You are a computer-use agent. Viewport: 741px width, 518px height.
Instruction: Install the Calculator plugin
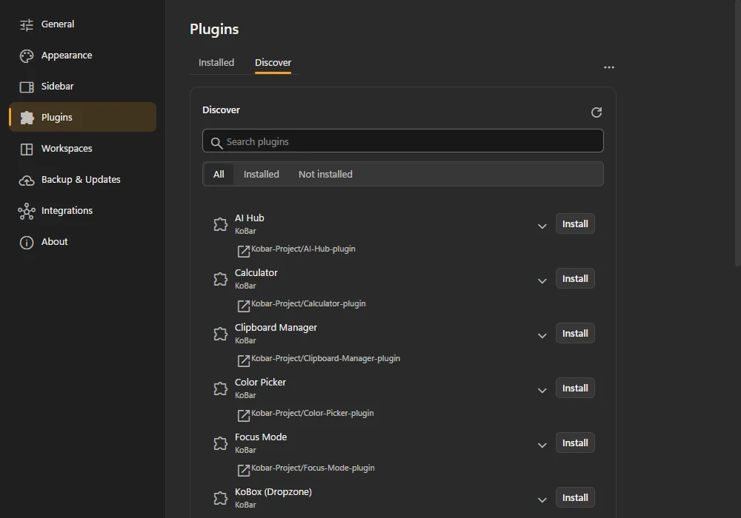tap(575, 278)
